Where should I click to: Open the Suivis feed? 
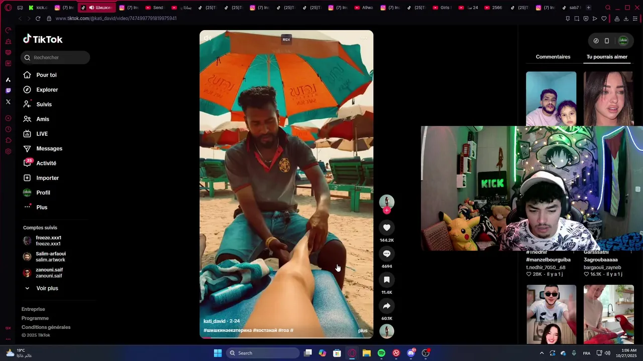tap(44, 104)
